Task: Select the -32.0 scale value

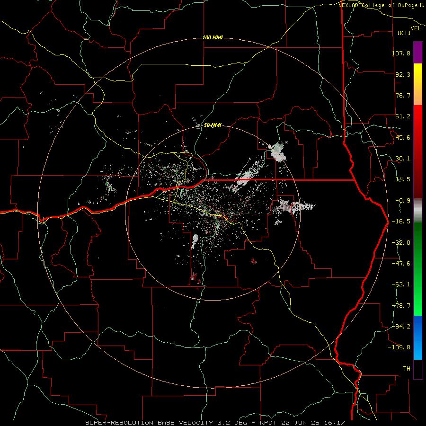Action: 401,243
